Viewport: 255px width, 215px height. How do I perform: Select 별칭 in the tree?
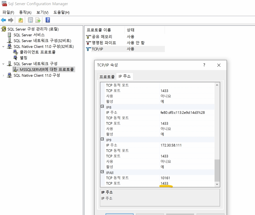click(23, 58)
